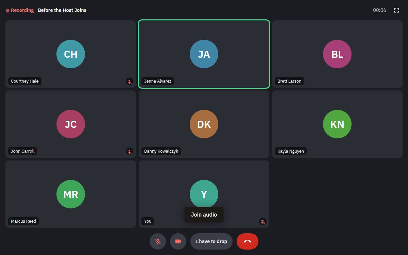The height and width of the screenshot is (255, 408).
Task: Click the "You" name label
Action: click(148, 221)
